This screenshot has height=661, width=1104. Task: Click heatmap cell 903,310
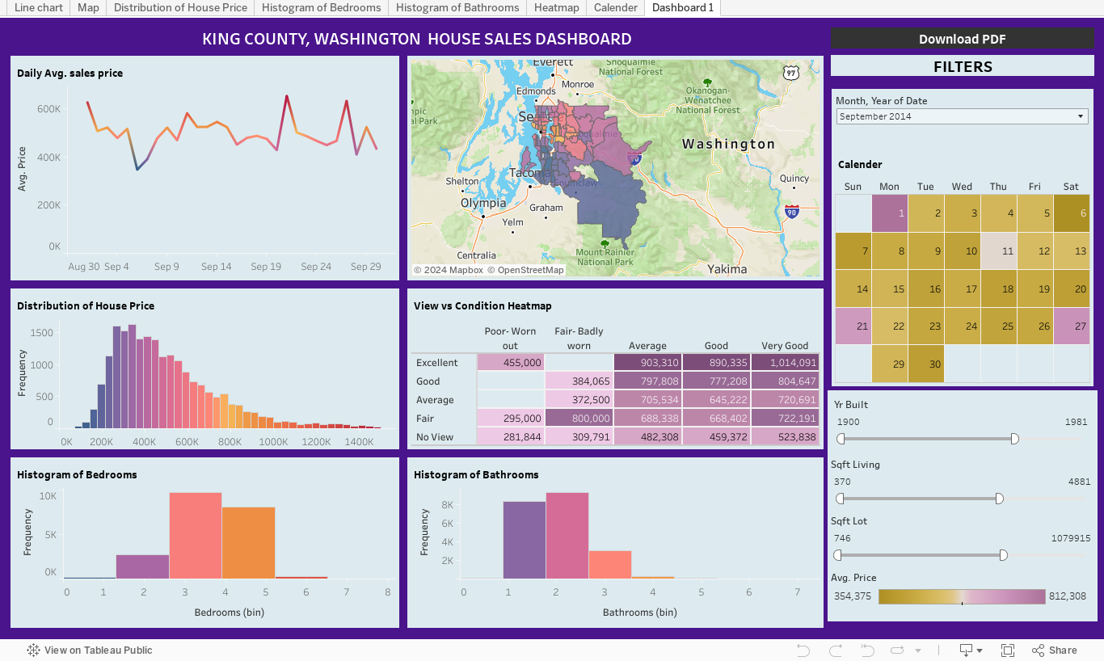click(647, 363)
